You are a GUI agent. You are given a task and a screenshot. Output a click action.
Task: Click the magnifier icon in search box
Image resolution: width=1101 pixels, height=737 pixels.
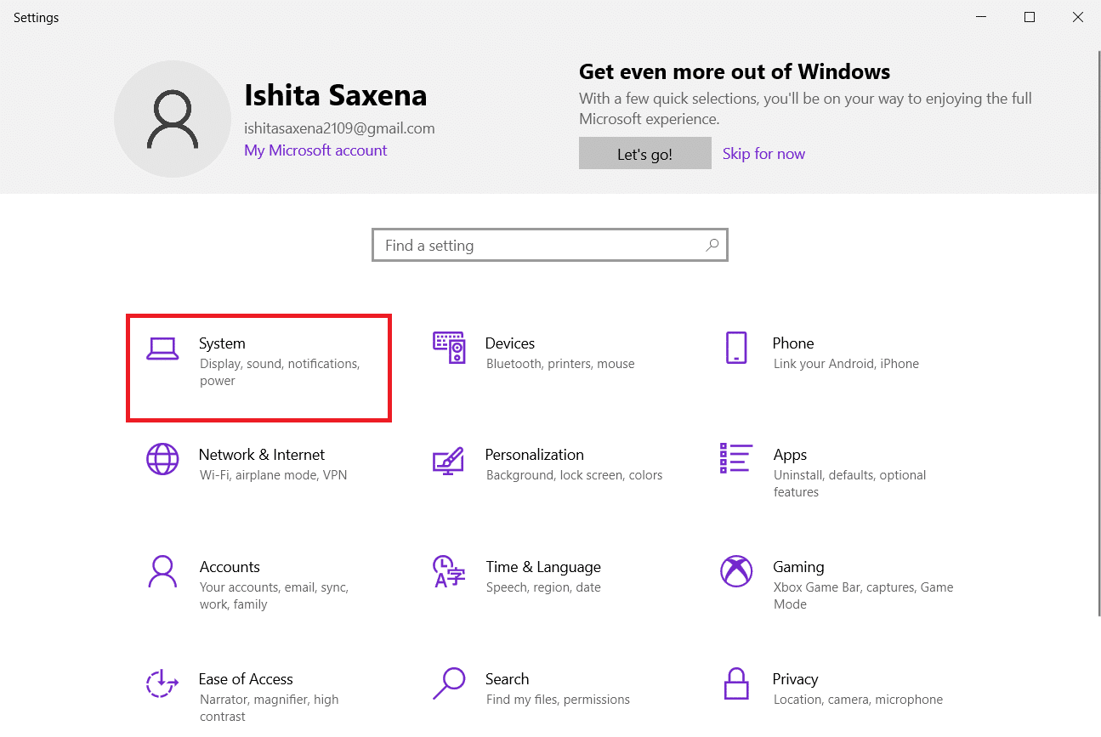712,246
